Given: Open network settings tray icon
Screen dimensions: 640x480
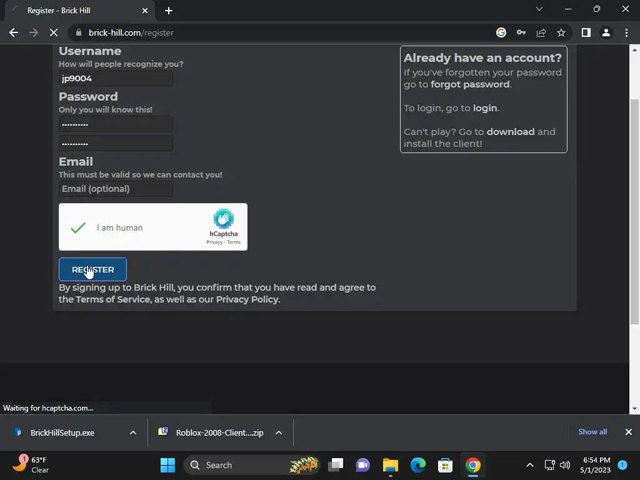Looking at the screenshot, I should 550,465.
